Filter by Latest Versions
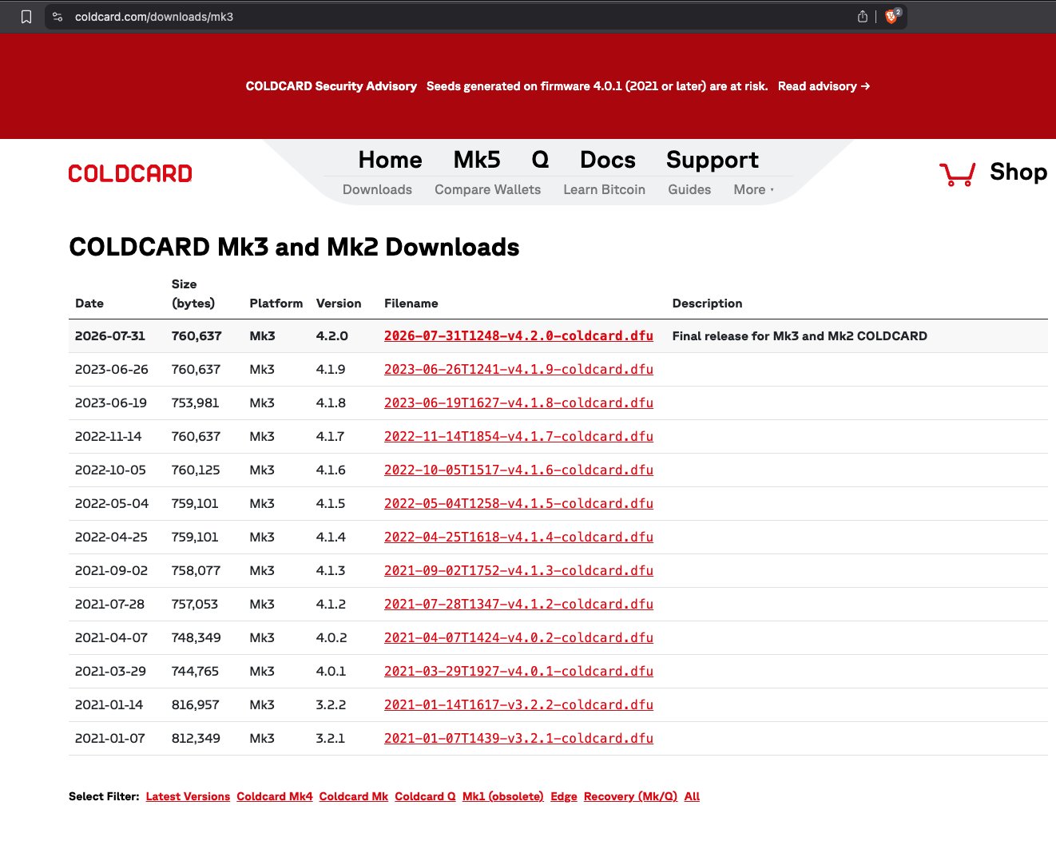Screen dimensions: 1056x849 (x=188, y=796)
